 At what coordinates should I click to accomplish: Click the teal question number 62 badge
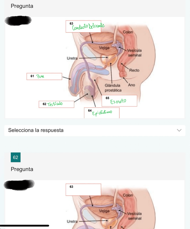[x=15, y=157]
